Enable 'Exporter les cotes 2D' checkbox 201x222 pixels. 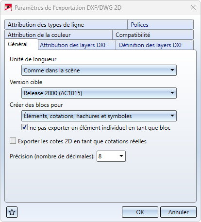click(13, 141)
